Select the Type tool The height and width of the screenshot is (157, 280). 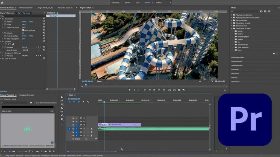[62, 123]
